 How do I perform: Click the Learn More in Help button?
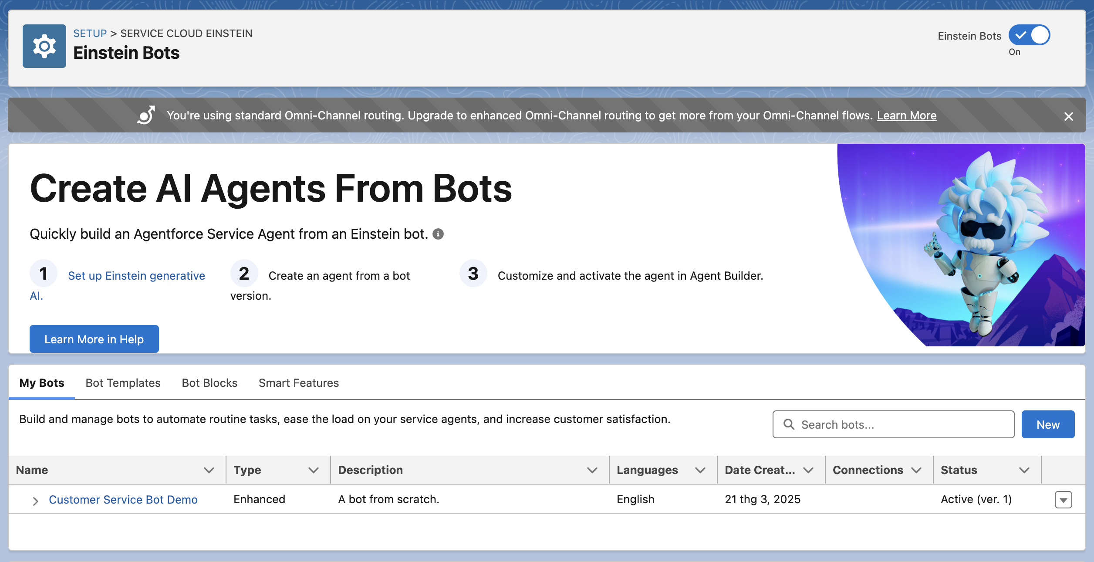(x=94, y=339)
